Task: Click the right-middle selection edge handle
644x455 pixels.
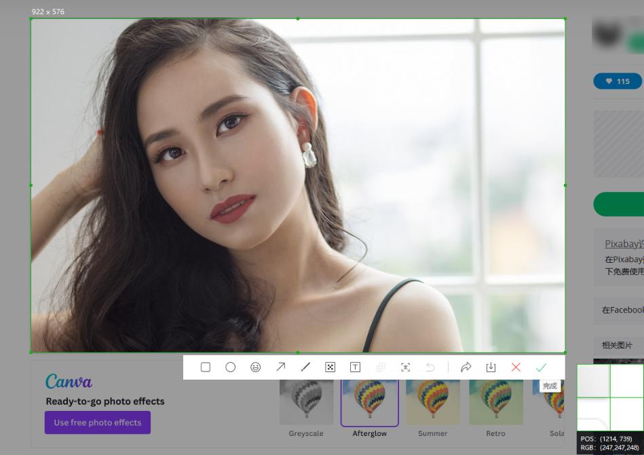Action: click(565, 185)
